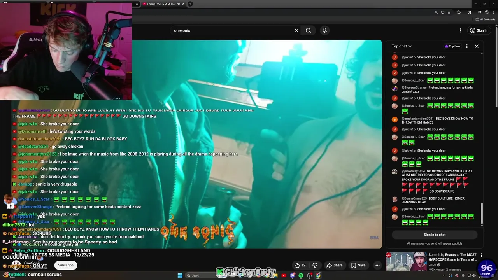This screenshot has width=498, height=280.
Task: Open a new browser tab
Action: point(190,4)
